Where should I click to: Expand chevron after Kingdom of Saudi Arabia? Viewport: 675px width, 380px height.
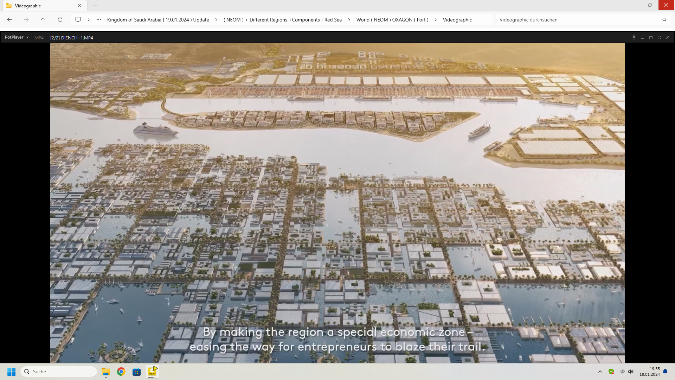point(216,20)
